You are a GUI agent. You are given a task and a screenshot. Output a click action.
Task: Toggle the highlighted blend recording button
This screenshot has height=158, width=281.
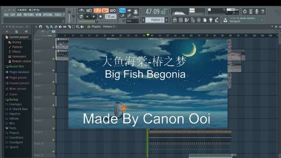pos(105,11)
